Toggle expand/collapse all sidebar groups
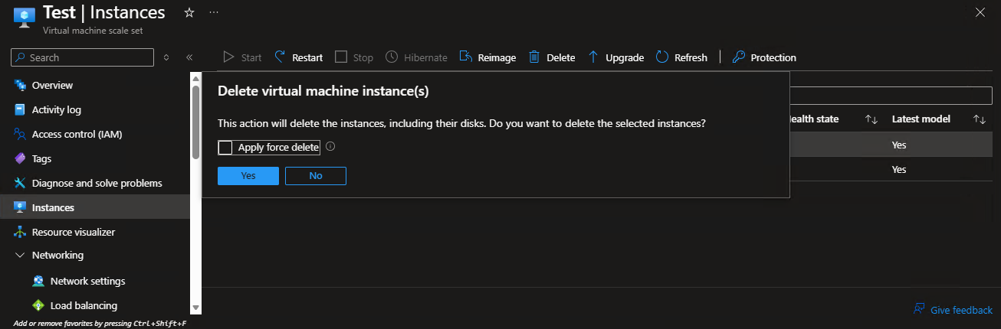This screenshot has height=329, width=1001. click(166, 57)
